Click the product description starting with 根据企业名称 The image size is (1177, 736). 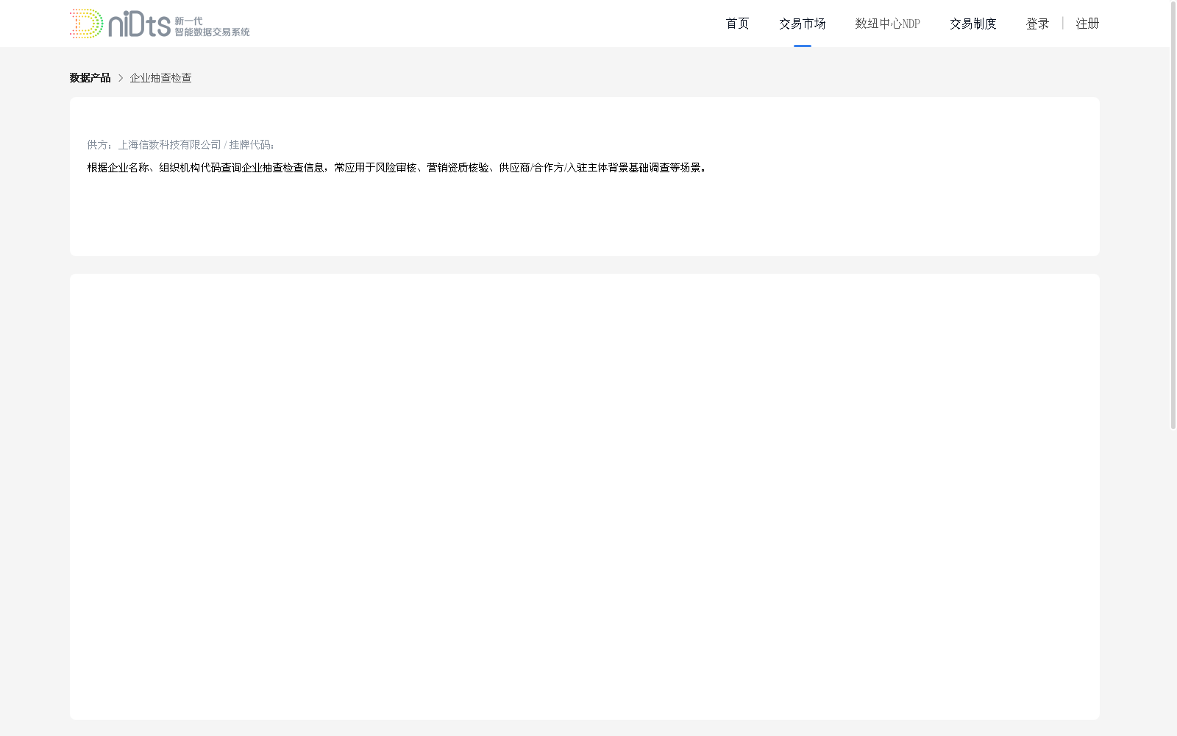coord(397,168)
